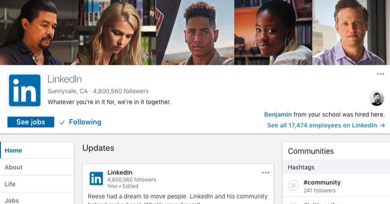Viewport: 390px width, 204px height.
Task: Click the tagline Whatever you're in it for
Action: [x=109, y=102]
